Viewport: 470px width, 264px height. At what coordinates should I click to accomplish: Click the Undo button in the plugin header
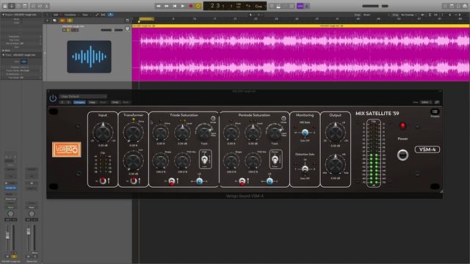pos(115,103)
